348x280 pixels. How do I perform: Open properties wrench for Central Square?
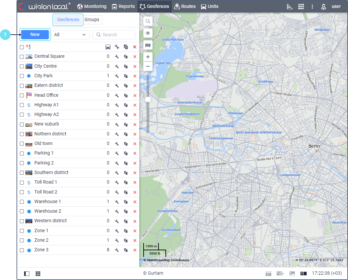[x=117, y=57]
